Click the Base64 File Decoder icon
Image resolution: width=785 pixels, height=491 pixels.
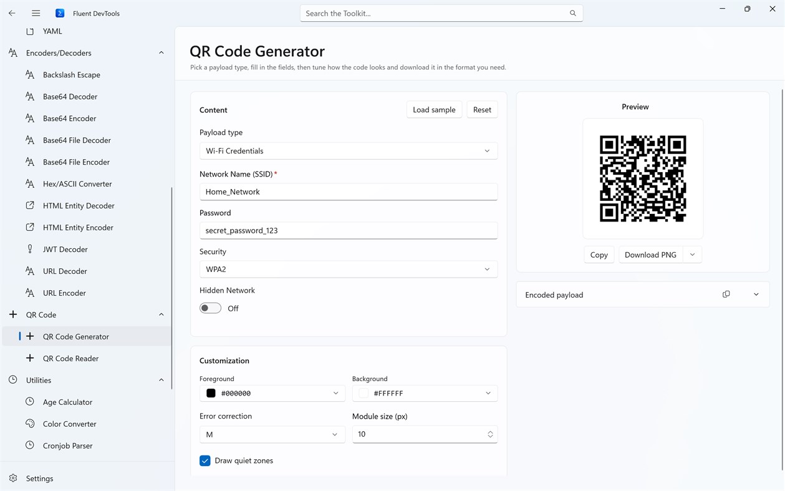tap(29, 140)
